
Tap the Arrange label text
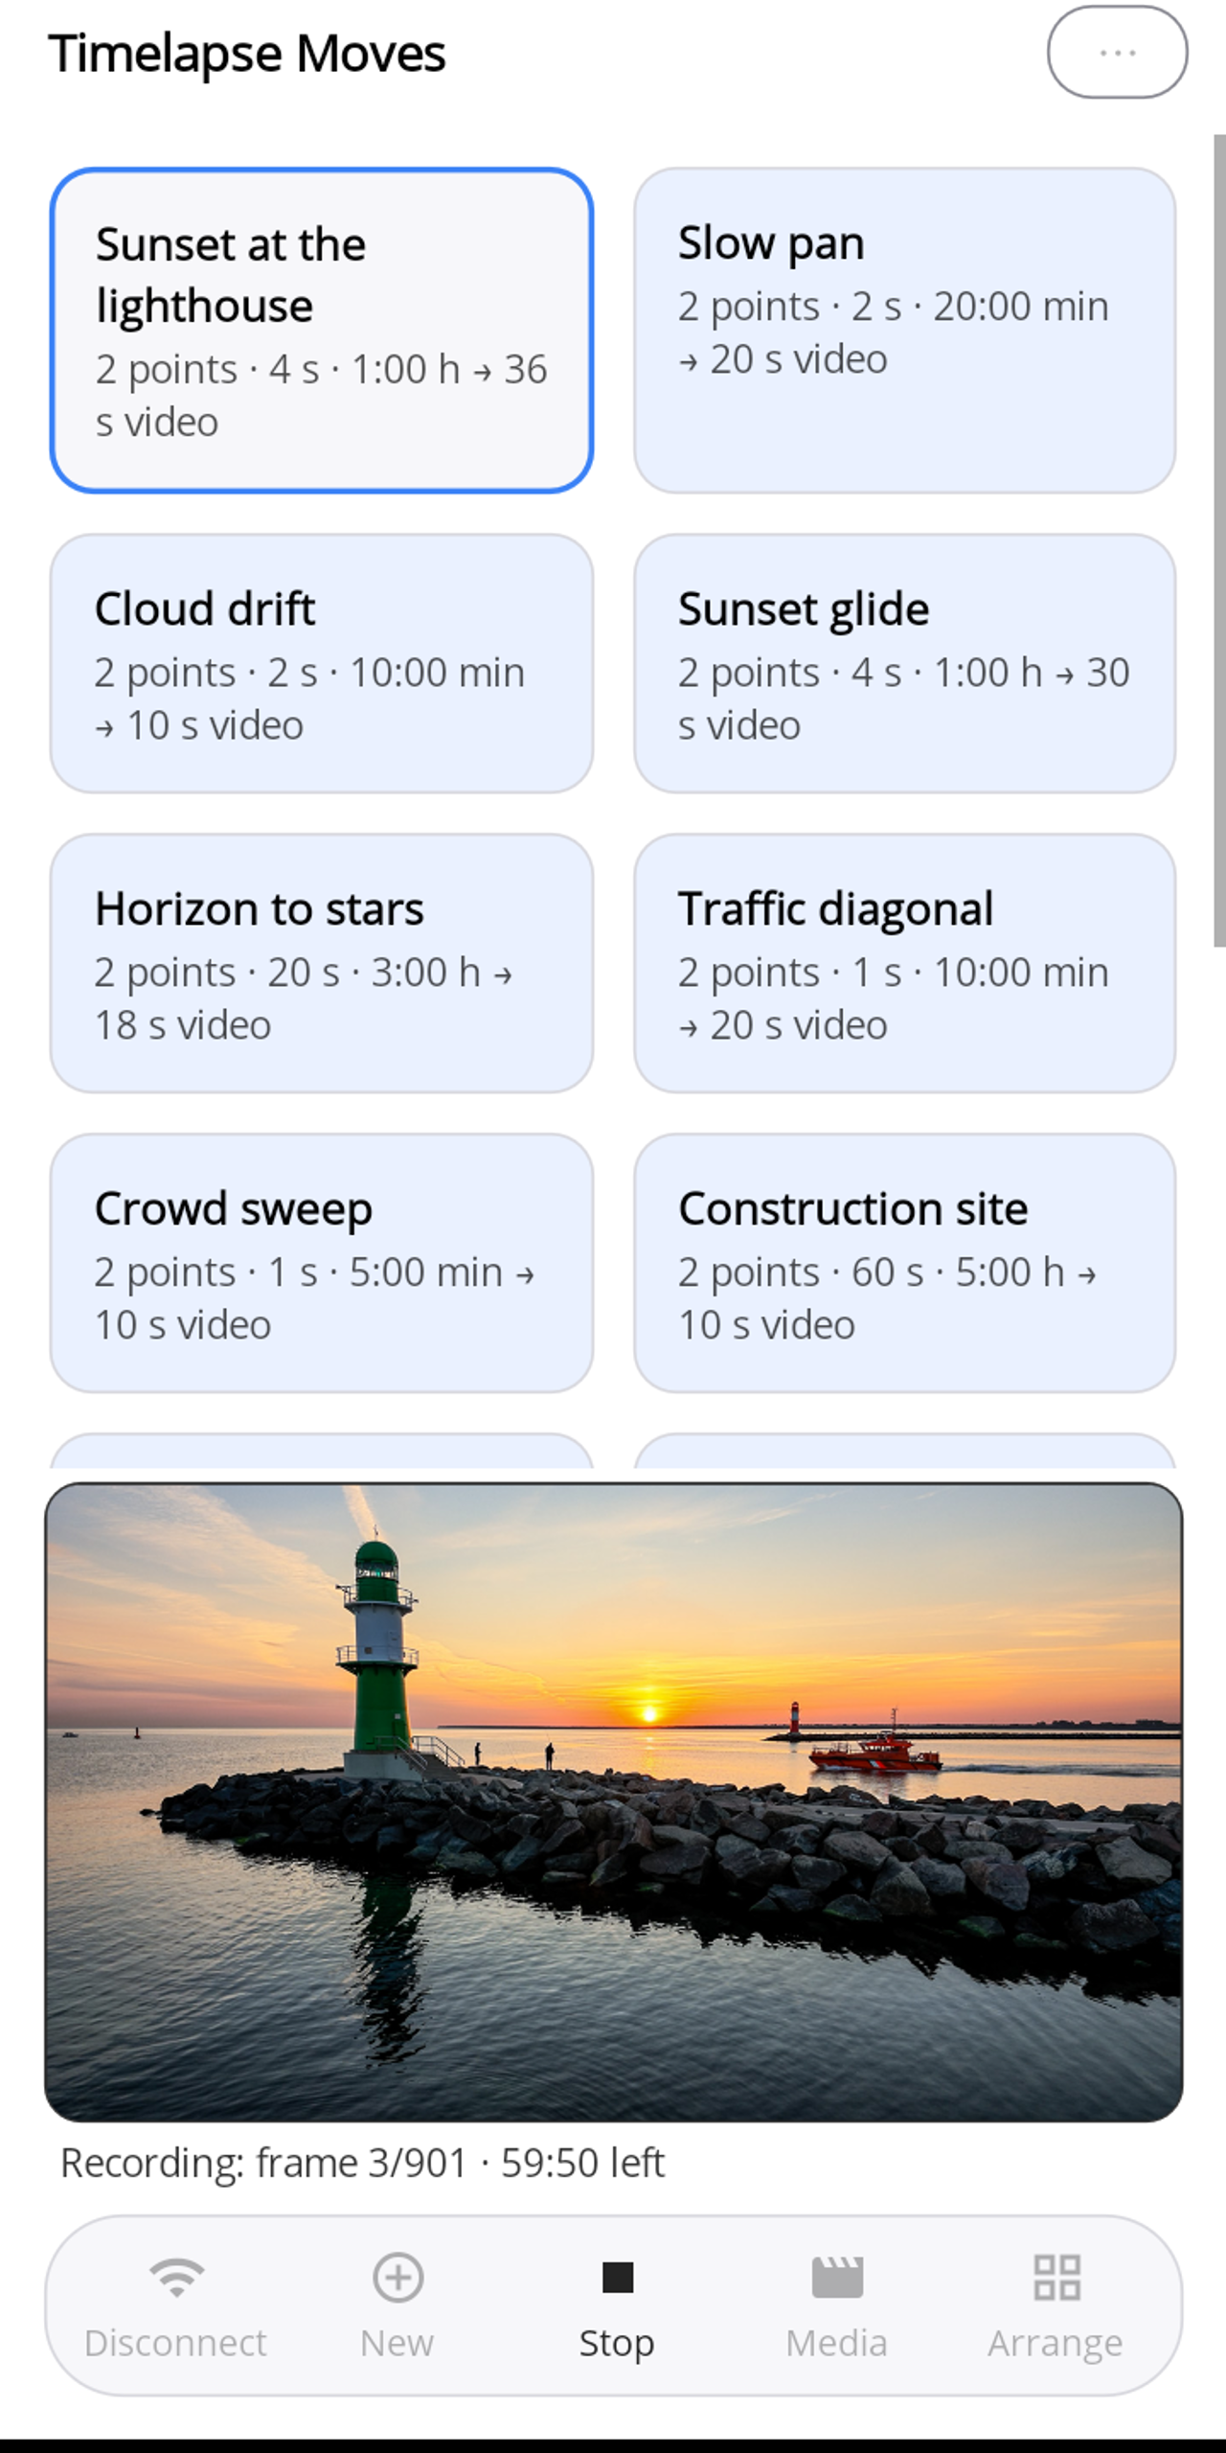pos(1056,2345)
